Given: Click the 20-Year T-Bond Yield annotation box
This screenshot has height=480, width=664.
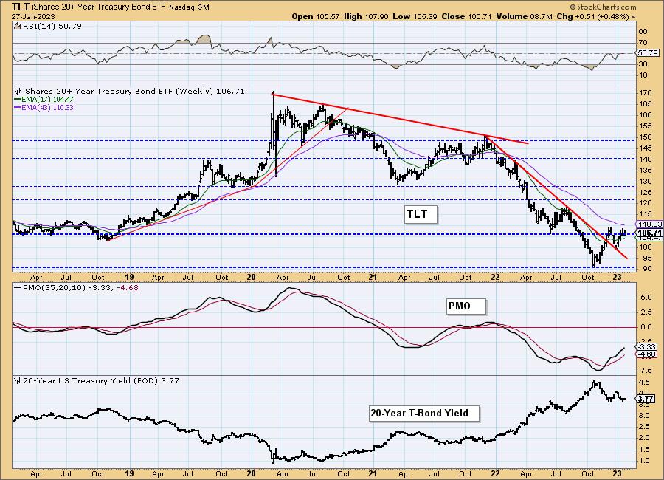Looking at the screenshot, I should (x=424, y=413).
